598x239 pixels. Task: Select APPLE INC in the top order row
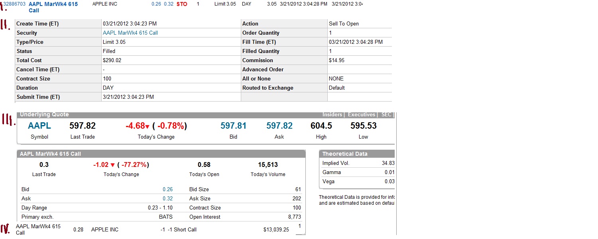pyautogui.click(x=106, y=4)
